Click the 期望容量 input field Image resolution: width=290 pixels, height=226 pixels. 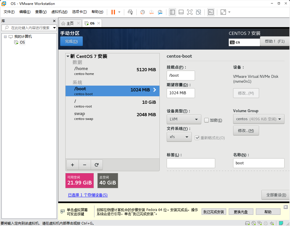(x=181, y=93)
